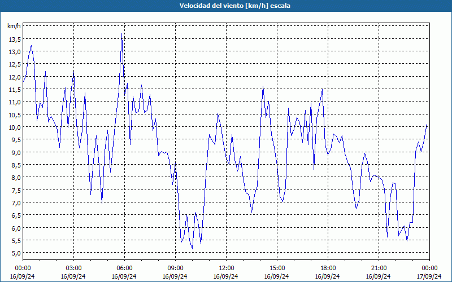Click the lowest wind speed dip after 09:00
Viewport: 452px width, 282px height.
[x=192, y=249]
